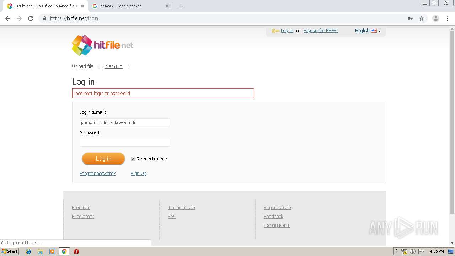Click the padlock site info icon
Image resolution: width=455 pixels, height=256 pixels.
(x=44, y=18)
